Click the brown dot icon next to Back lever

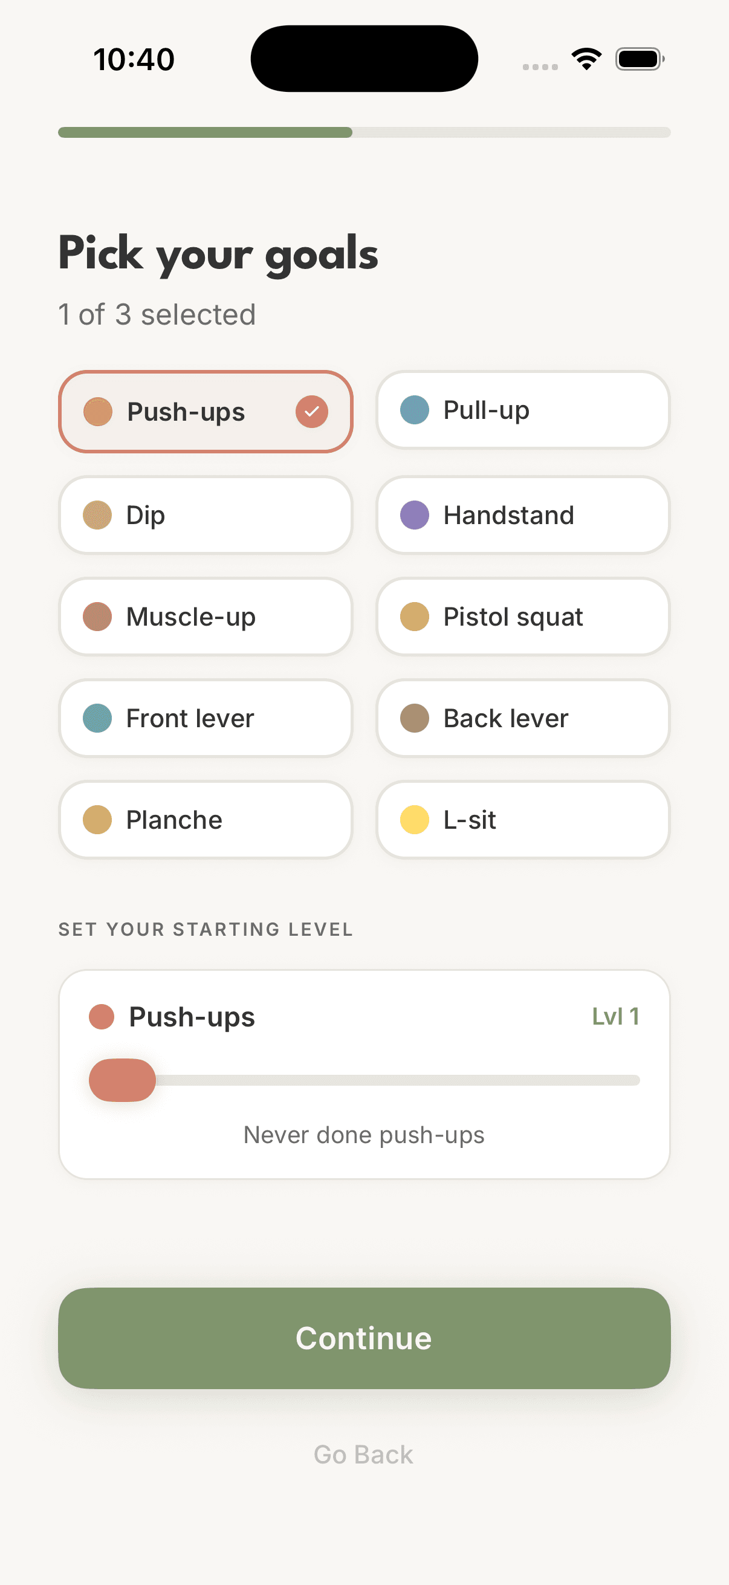click(x=416, y=718)
